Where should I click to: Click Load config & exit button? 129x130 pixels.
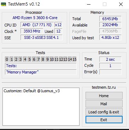pos(104,112)
